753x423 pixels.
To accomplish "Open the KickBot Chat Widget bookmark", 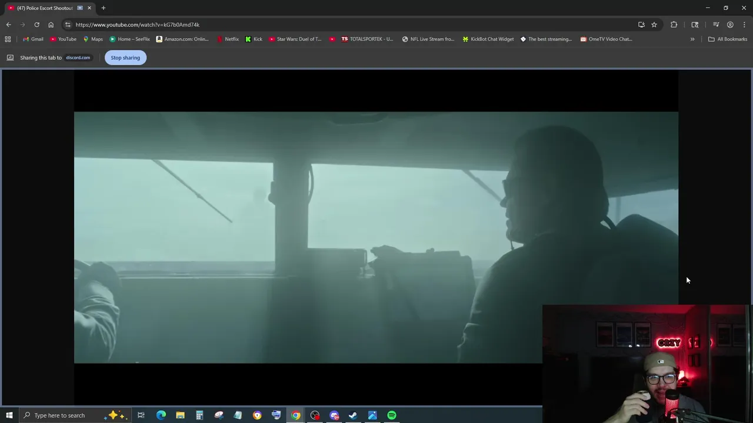I will pyautogui.click(x=488, y=39).
